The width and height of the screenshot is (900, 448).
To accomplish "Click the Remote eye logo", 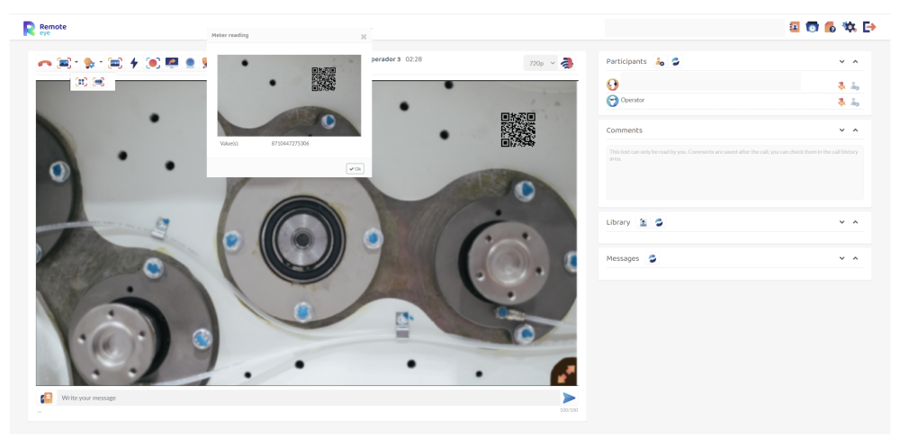I will (45, 29).
